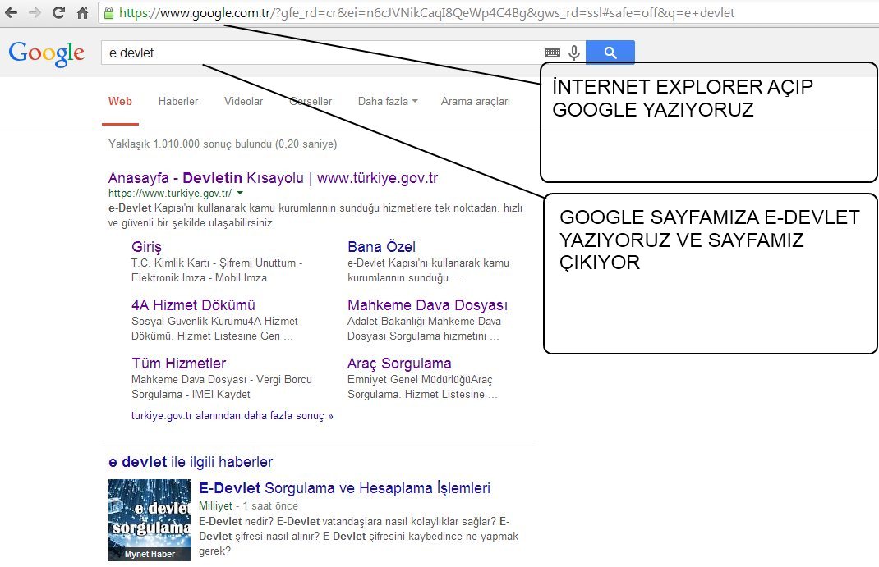Open Arama araçları search tools
This screenshot has width=879, height=567.
pos(475,102)
